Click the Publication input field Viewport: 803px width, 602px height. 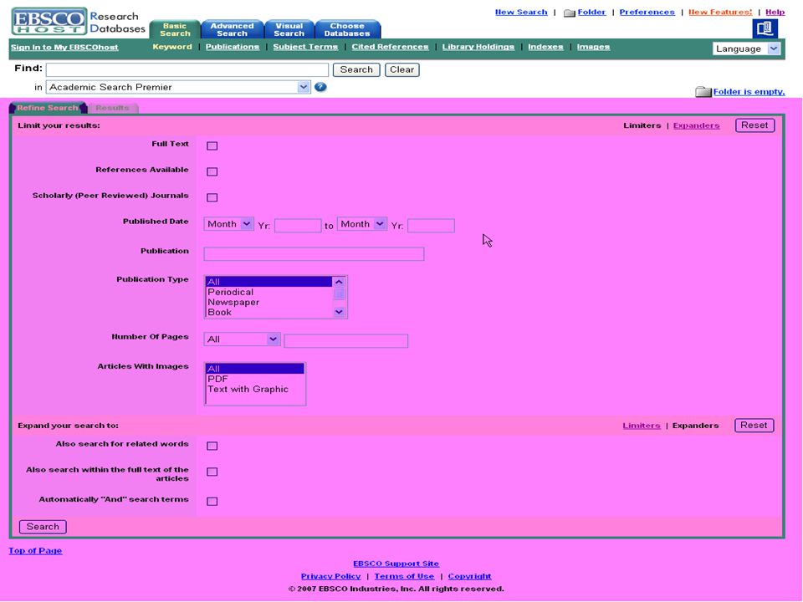coord(314,254)
